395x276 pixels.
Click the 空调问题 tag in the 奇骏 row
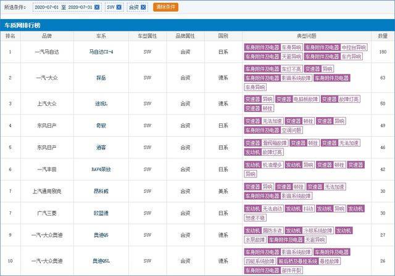[291, 130]
